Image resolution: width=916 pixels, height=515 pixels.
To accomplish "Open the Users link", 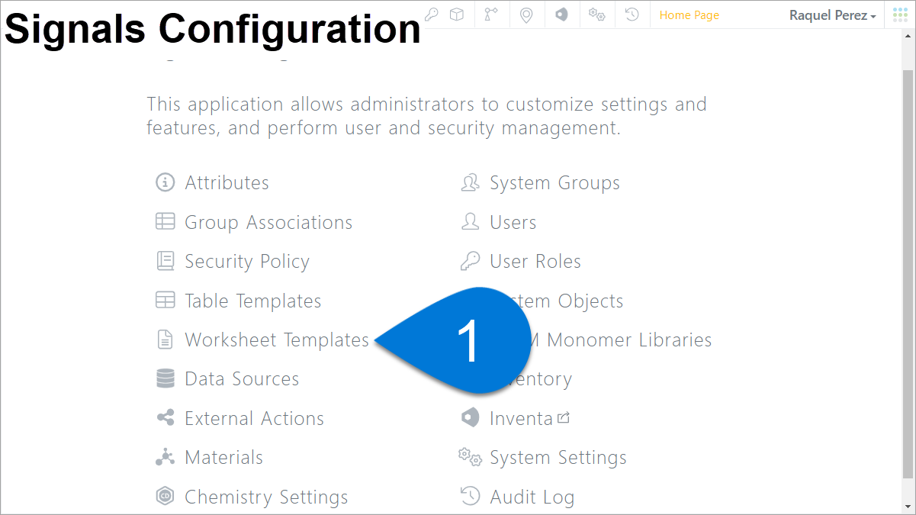I will point(513,222).
